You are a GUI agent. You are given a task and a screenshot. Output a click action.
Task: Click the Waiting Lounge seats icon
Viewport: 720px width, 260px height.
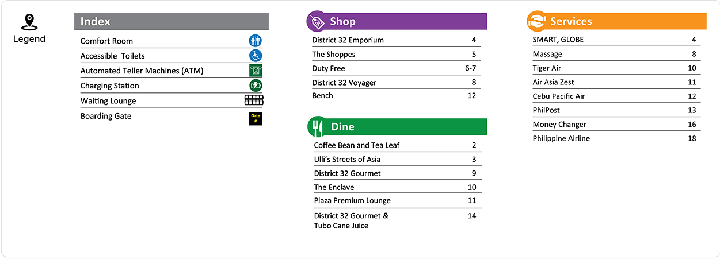[x=254, y=100]
